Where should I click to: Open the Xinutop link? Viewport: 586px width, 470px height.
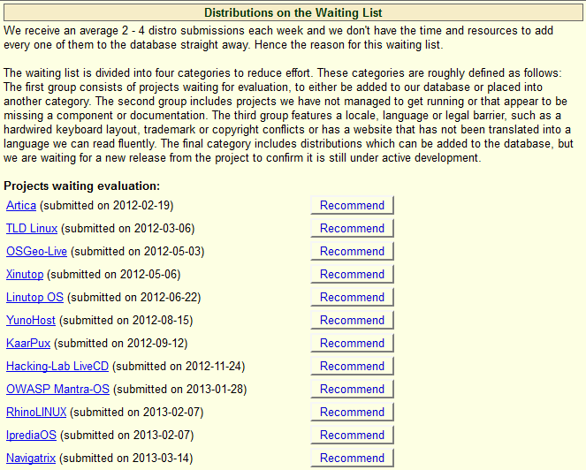(x=25, y=274)
